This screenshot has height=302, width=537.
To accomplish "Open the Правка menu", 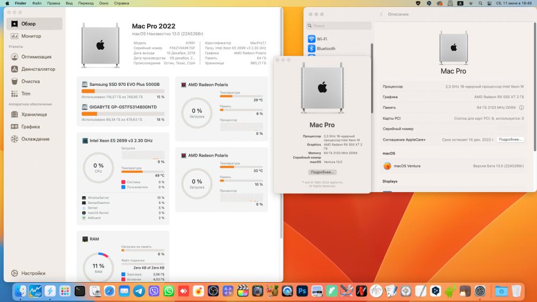I will (x=53, y=3).
